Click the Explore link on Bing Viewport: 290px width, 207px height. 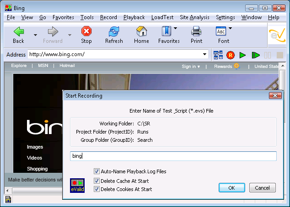tap(19, 66)
